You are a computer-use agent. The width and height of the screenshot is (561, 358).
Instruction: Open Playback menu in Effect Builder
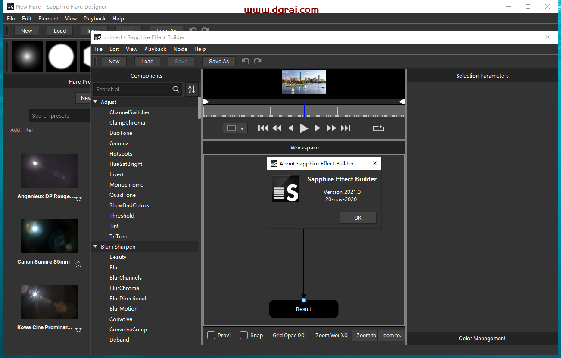click(x=155, y=49)
